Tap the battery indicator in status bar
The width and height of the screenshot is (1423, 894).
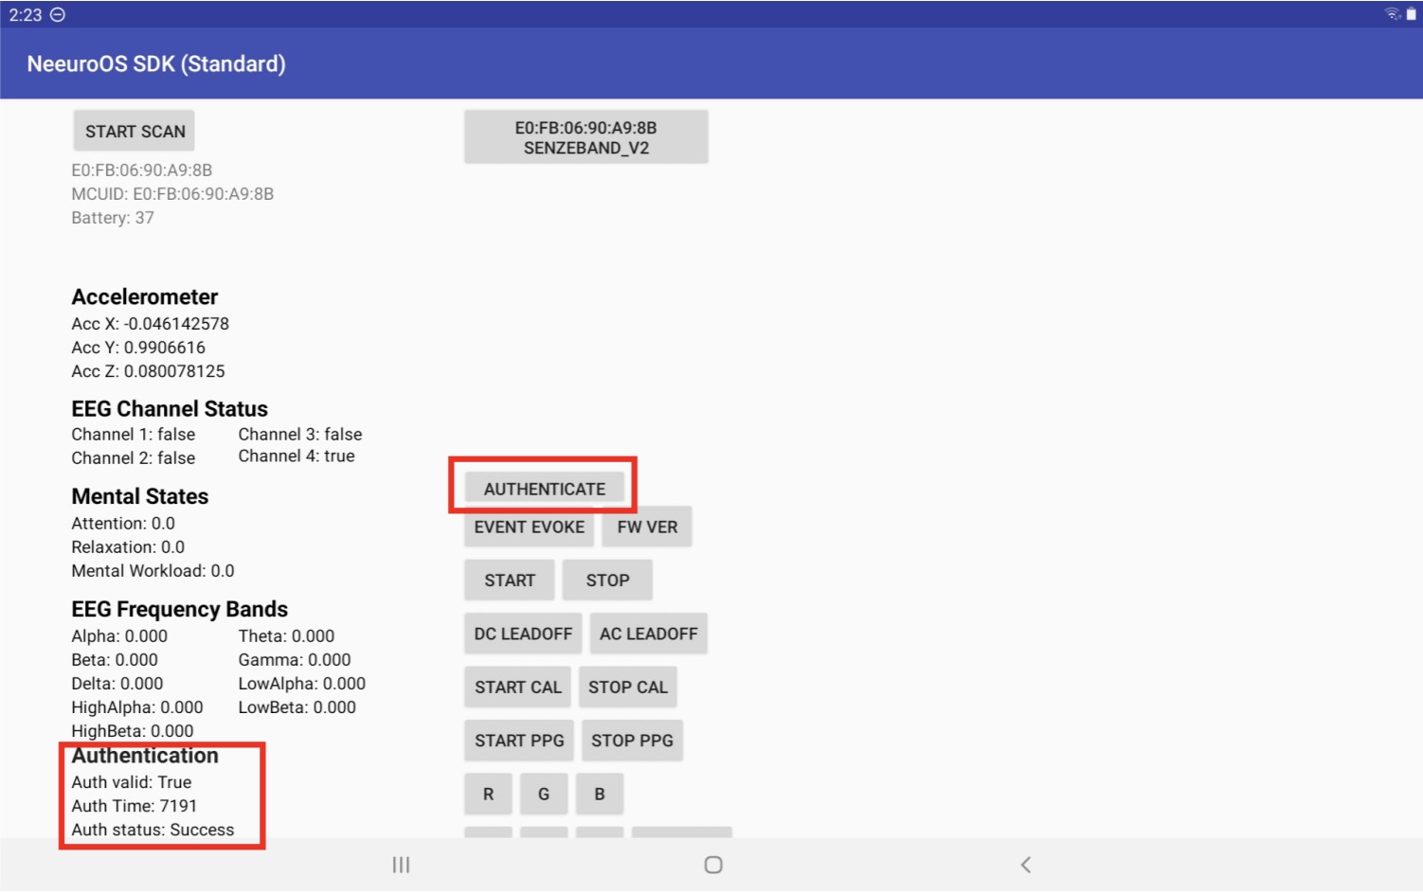1411,13
